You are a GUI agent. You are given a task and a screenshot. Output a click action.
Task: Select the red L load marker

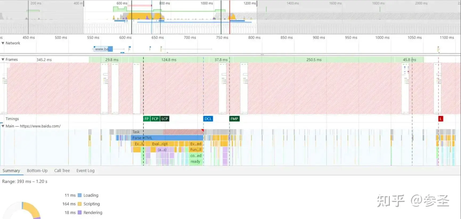440,119
